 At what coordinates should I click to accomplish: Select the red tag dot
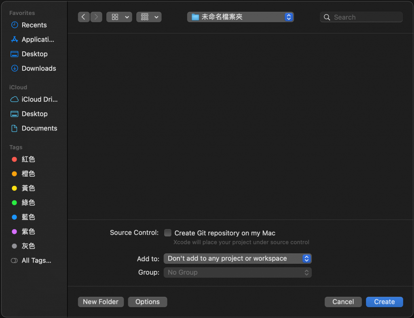[x=15, y=159]
